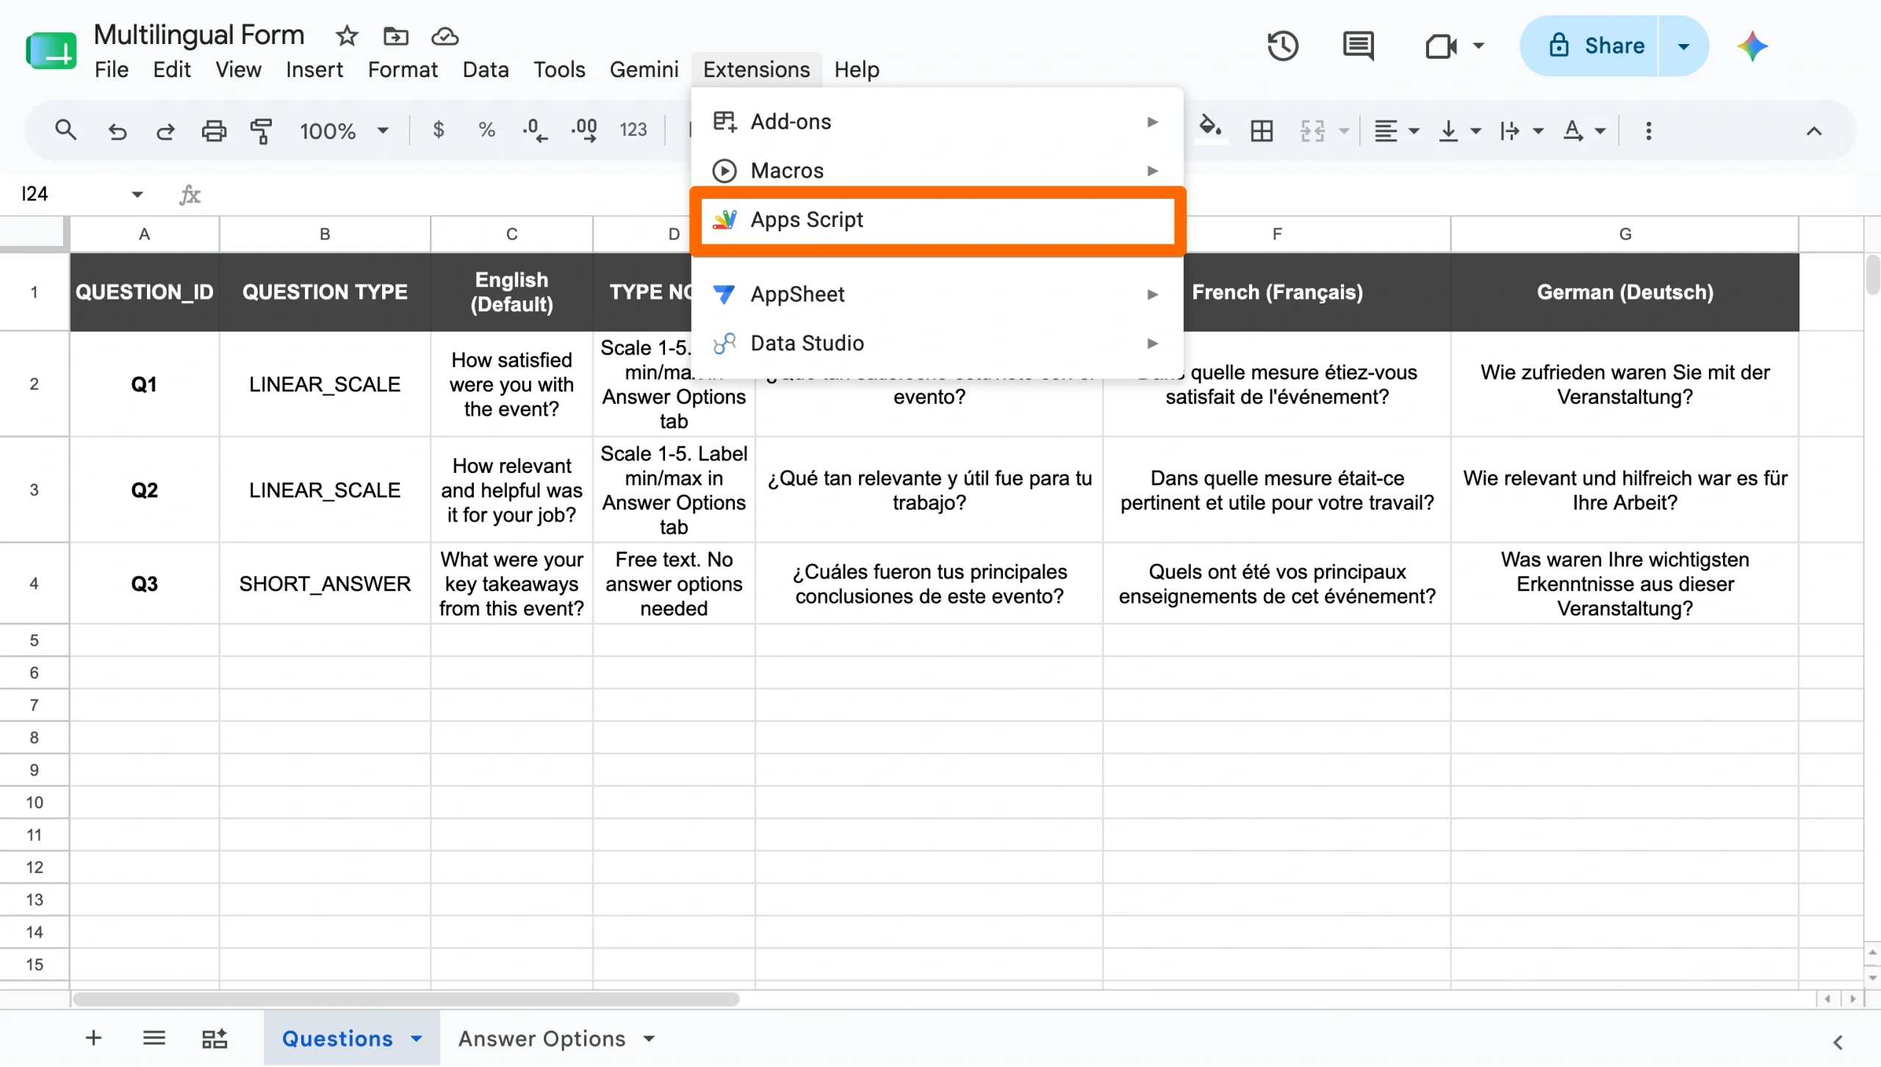Image resolution: width=1881 pixels, height=1067 pixels.
Task: Increase decimal places
Action: 584,131
